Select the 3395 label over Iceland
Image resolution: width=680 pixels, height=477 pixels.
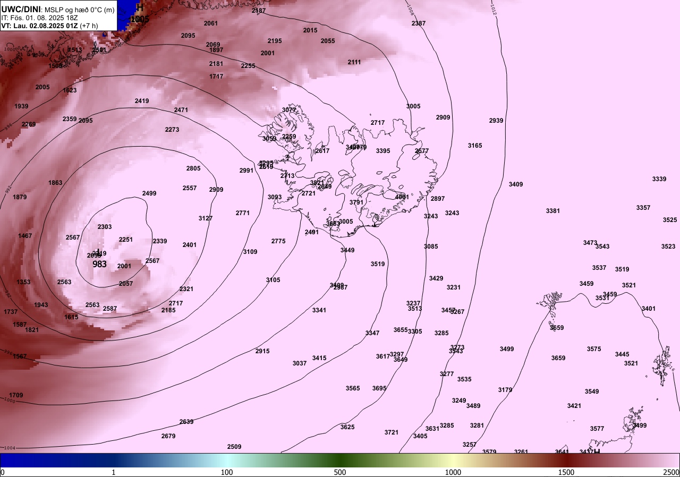383,151
